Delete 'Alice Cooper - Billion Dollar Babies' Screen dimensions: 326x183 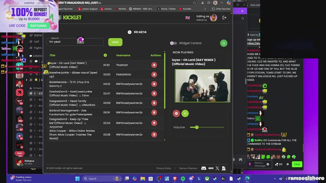pyautogui.click(x=154, y=134)
